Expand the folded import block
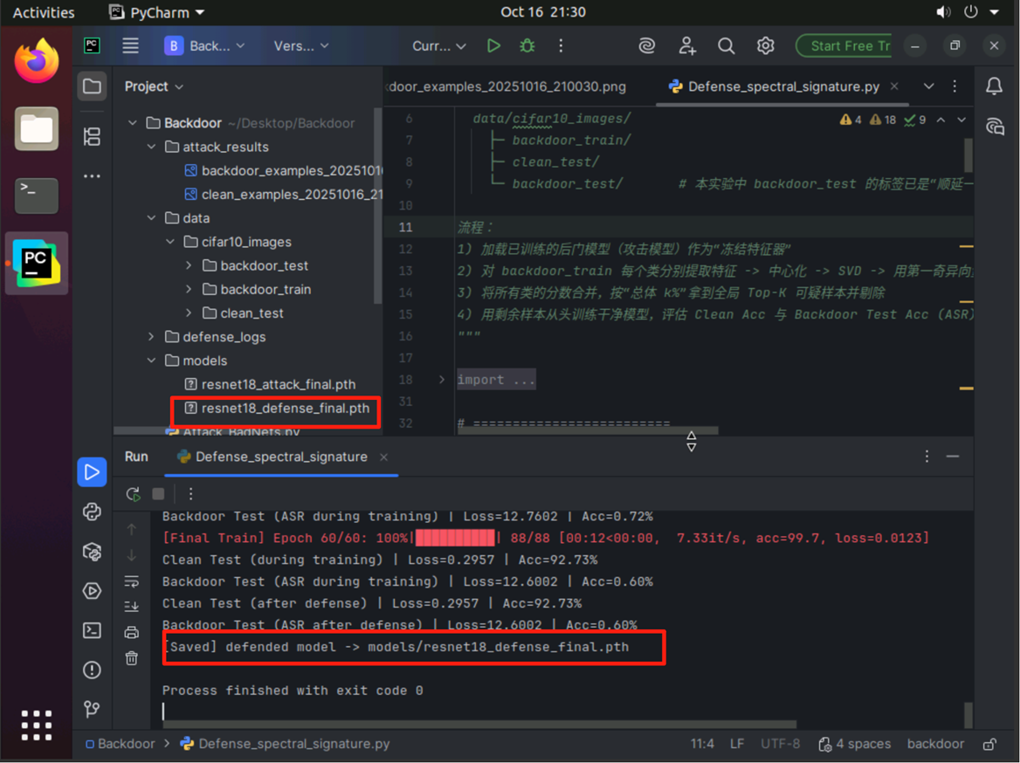 point(442,380)
